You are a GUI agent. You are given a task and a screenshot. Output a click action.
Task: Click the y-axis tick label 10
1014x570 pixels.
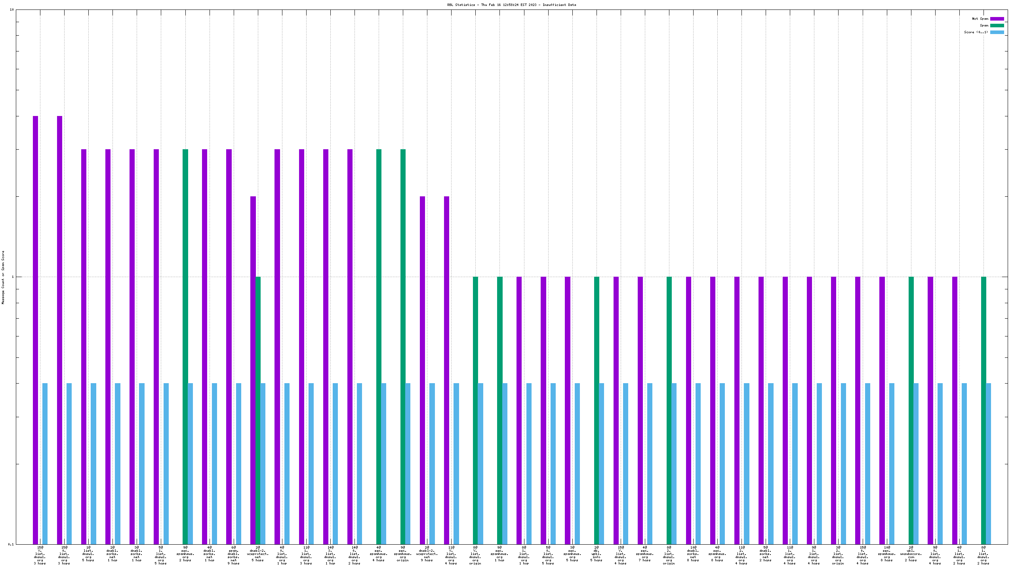tap(11, 9)
